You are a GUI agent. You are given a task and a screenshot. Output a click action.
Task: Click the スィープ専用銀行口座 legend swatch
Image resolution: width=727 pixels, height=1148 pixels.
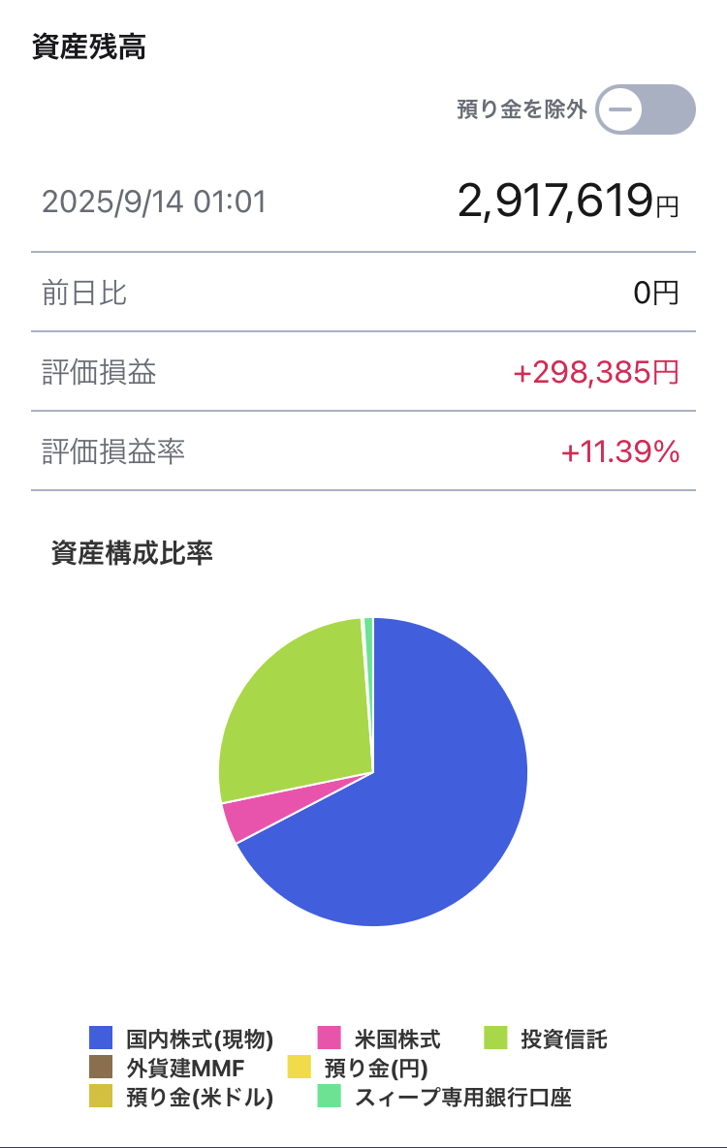coord(329,1096)
